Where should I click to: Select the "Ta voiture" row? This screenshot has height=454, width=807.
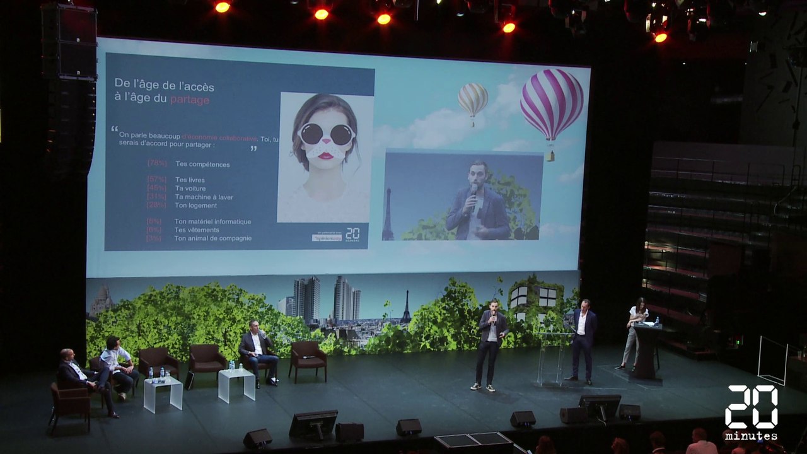(x=176, y=189)
